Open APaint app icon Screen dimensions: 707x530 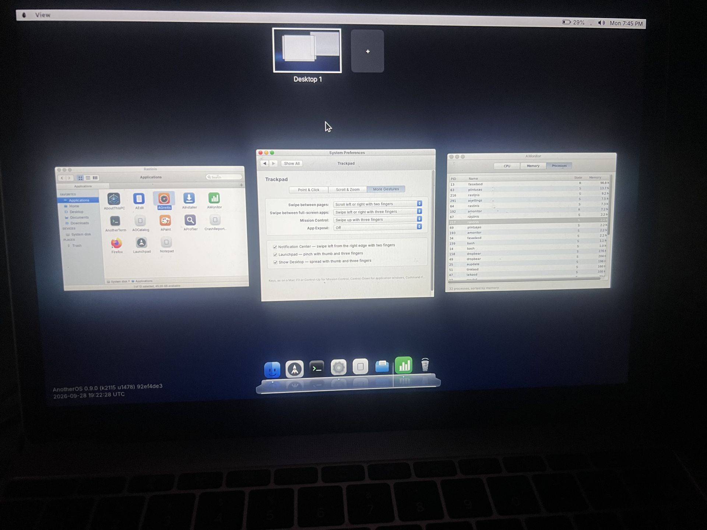pyautogui.click(x=165, y=220)
